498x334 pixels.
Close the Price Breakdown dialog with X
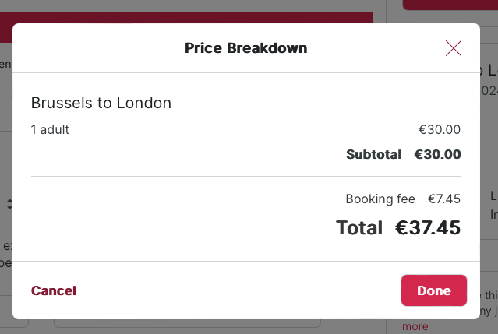(454, 48)
